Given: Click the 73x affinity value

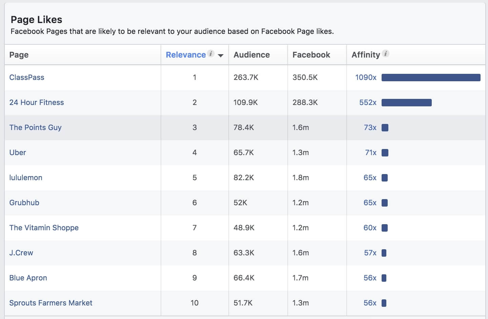Looking at the screenshot, I should 370,127.
